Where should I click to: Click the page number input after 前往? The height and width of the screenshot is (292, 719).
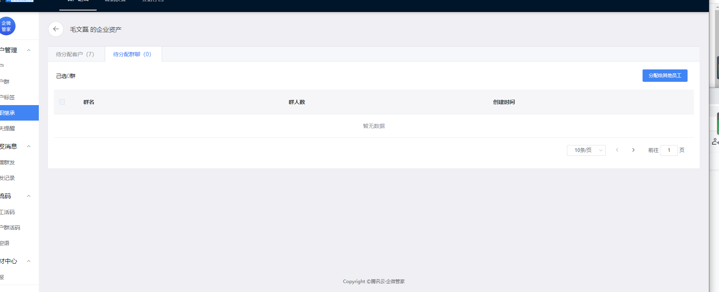pyautogui.click(x=669, y=150)
